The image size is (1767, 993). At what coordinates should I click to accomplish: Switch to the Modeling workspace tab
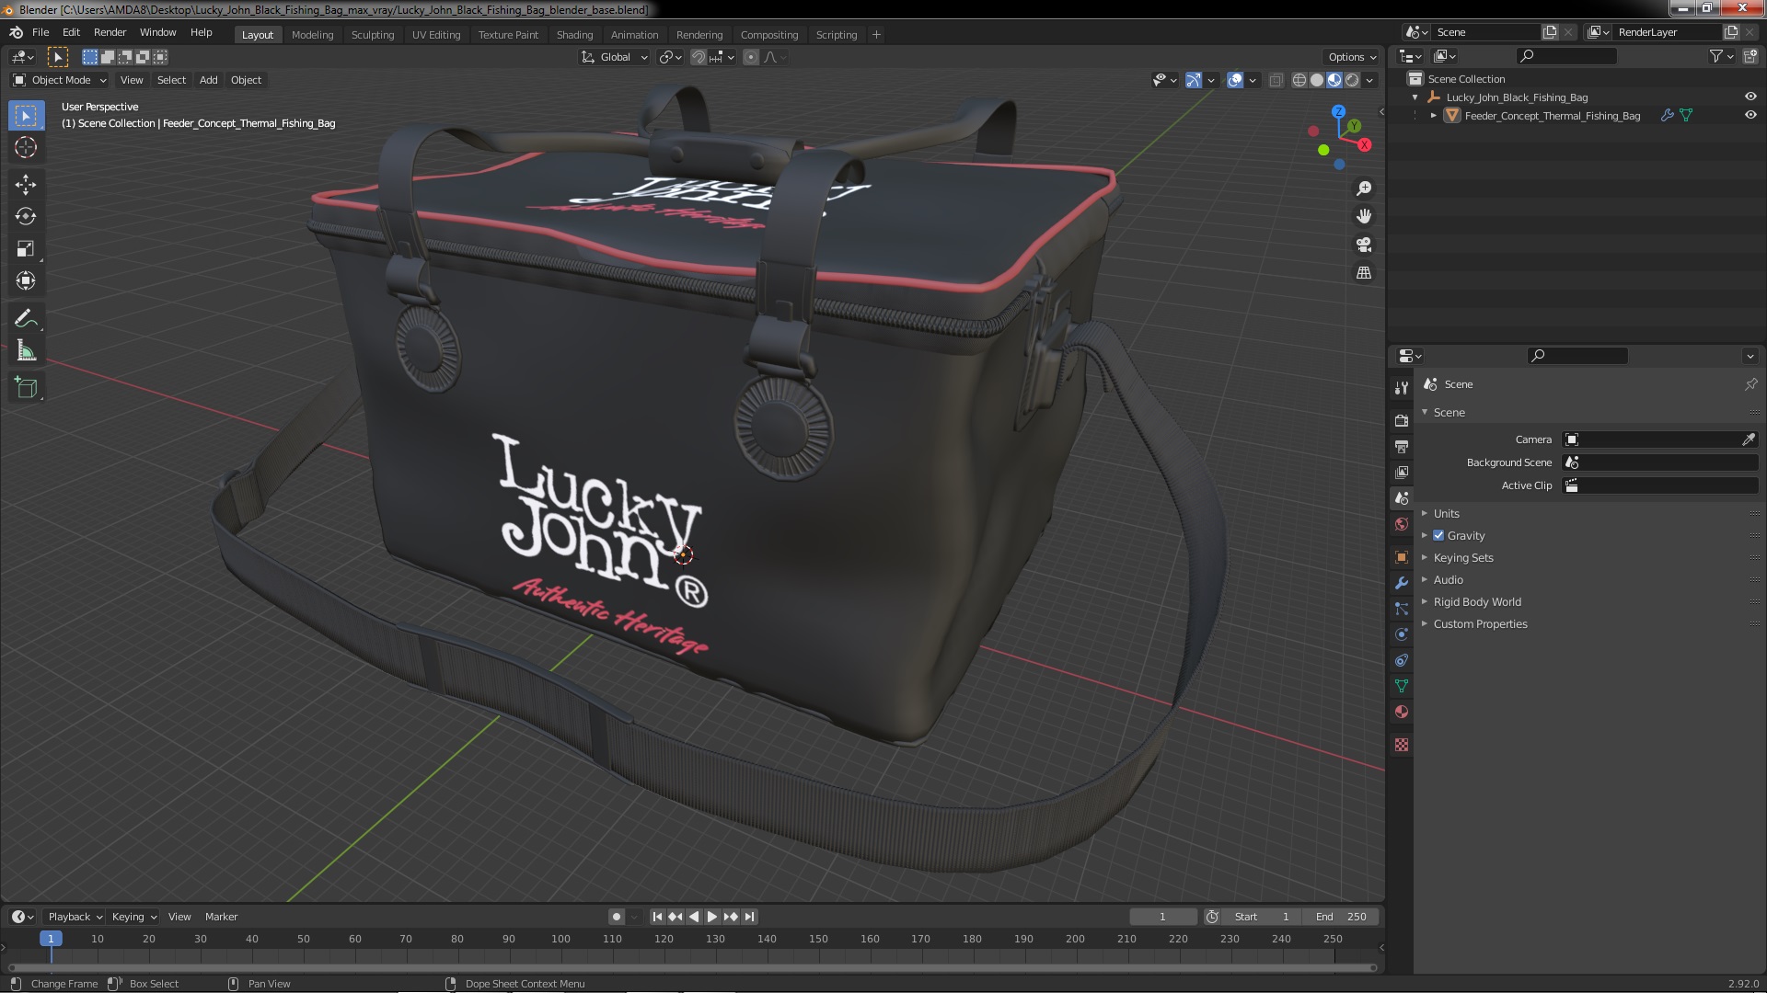click(x=312, y=35)
